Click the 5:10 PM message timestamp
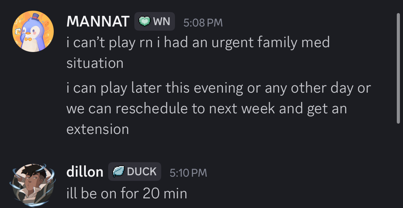Screen dimensions: 403x208 pos(188,173)
